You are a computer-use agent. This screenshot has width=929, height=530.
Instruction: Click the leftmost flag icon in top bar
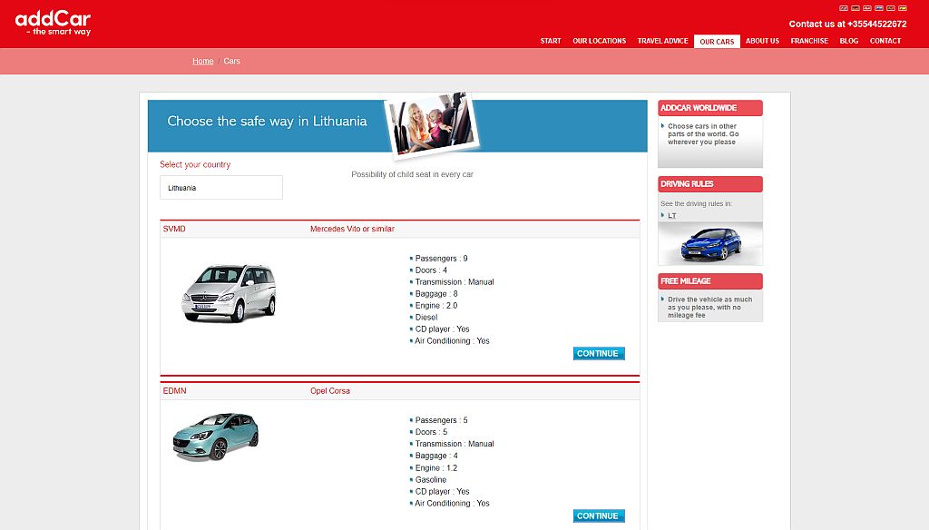click(844, 7)
